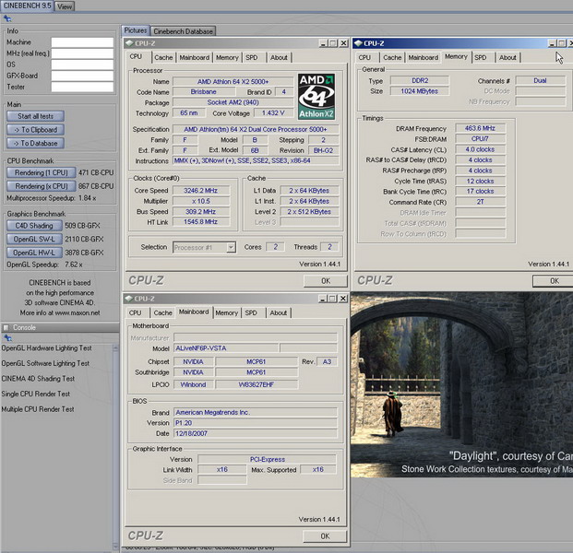
Task: Run the OpenGL HW-L test
Action: point(36,252)
